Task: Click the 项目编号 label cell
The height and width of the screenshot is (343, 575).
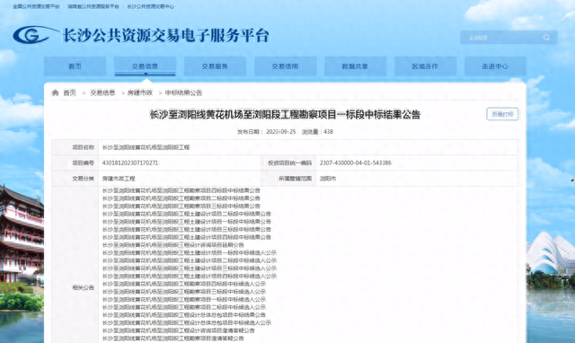Action: coord(75,163)
